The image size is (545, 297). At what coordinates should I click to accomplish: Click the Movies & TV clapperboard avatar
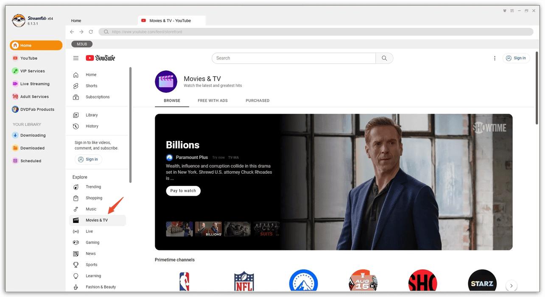click(166, 81)
